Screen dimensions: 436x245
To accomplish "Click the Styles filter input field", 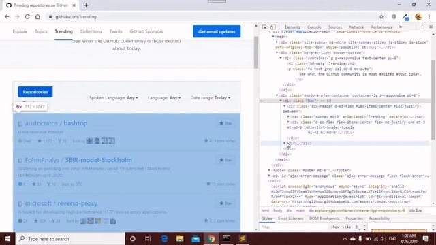I will coord(294,227).
